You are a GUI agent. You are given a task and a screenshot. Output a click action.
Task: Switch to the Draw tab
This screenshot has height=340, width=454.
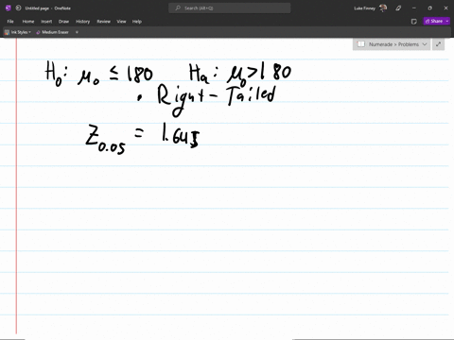pyautogui.click(x=63, y=22)
